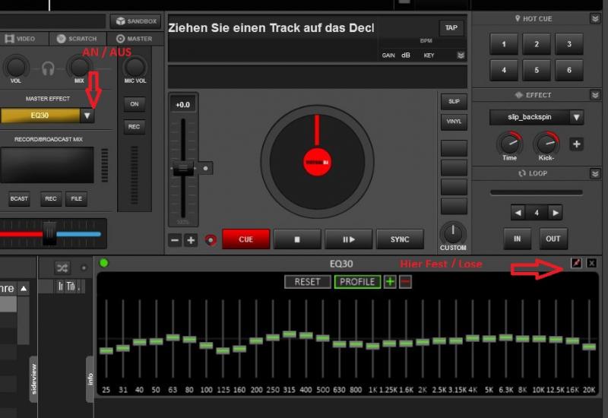The image size is (608, 418).
Task: Add an EQ profile with green plus
Action: [390, 281]
